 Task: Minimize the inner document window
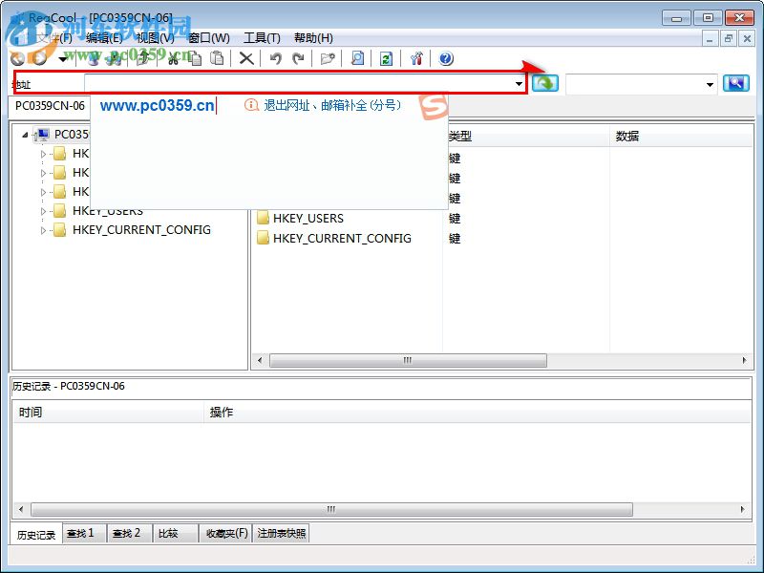(710, 38)
